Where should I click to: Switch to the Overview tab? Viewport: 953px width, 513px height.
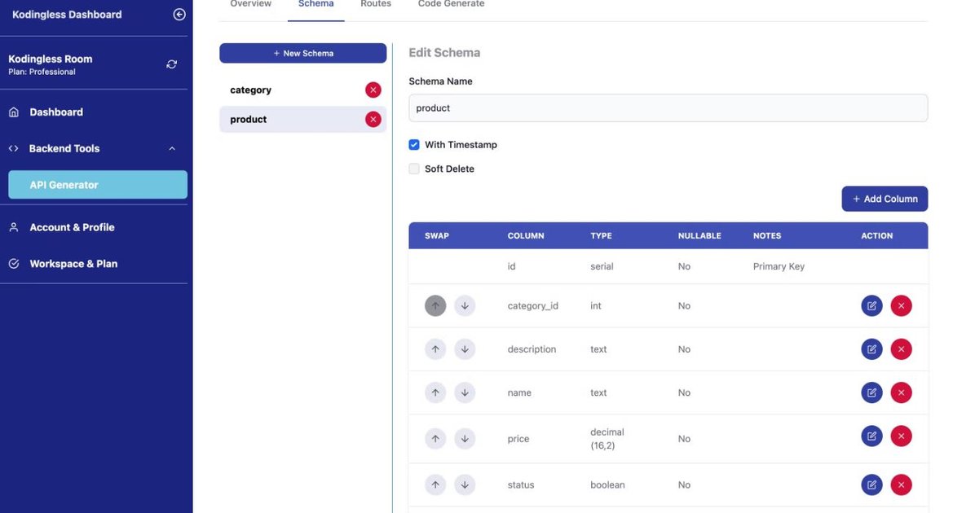coord(249,3)
